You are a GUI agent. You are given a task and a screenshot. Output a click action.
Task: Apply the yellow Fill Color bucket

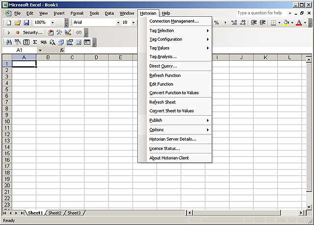[x=287, y=23]
